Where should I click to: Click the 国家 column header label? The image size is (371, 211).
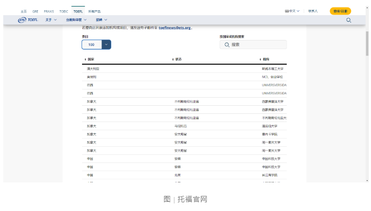click(x=91, y=59)
